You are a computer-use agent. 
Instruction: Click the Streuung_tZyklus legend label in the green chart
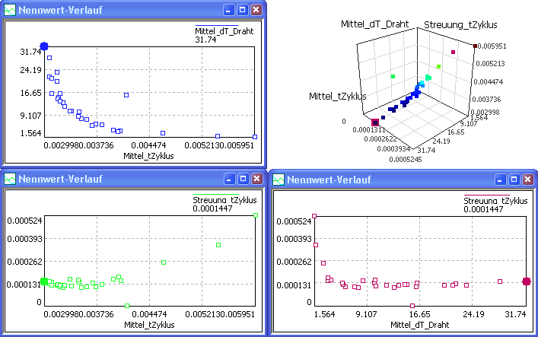tap(224, 200)
